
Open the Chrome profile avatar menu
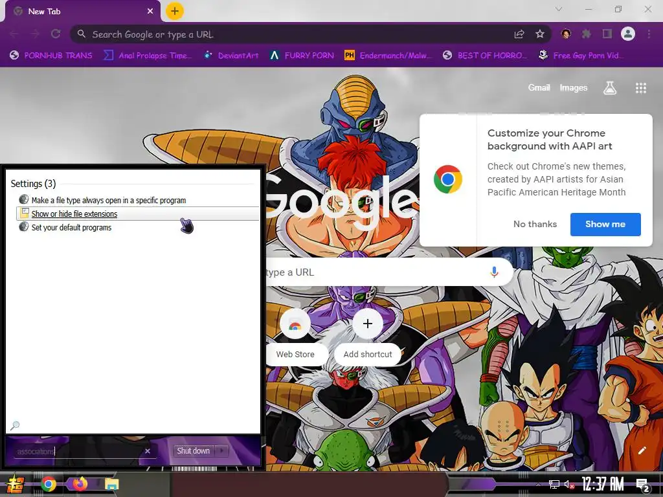[x=628, y=34]
